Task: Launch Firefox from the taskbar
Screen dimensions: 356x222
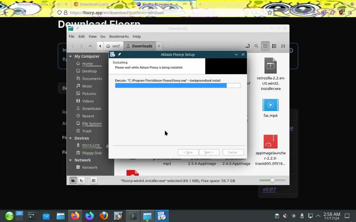Action: pos(75,216)
